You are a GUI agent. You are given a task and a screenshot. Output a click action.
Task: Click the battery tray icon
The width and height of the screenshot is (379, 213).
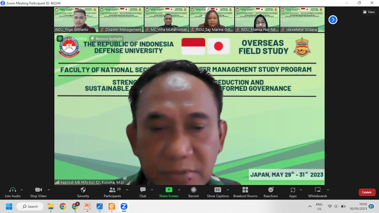[343, 206]
